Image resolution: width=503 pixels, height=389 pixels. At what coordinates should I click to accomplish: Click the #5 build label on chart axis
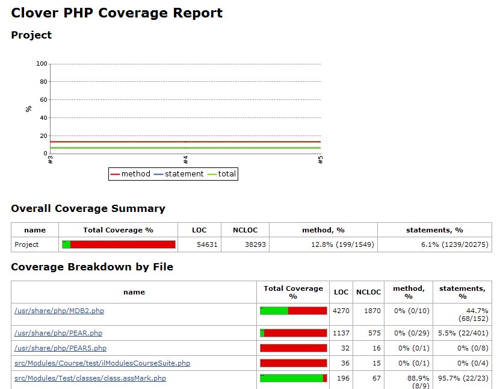tap(321, 160)
